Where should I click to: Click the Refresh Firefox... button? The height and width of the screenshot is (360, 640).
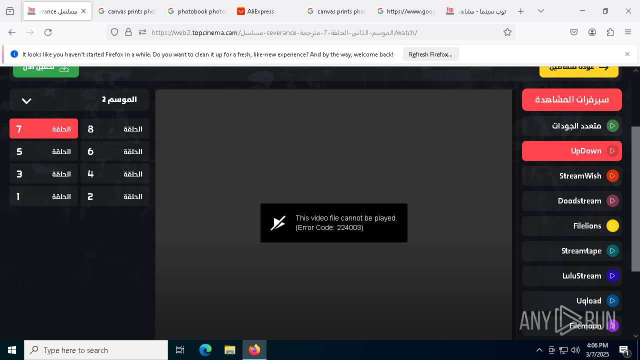(x=430, y=54)
